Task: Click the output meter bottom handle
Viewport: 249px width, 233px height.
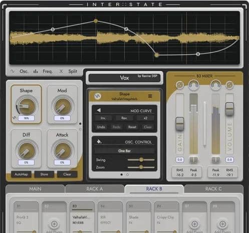Action: 215,160
